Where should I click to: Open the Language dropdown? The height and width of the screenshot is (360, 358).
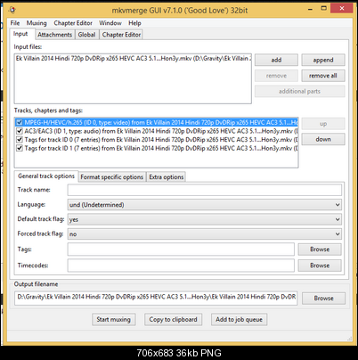(205, 205)
